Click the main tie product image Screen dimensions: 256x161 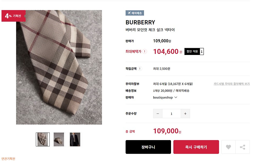pos(59,67)
